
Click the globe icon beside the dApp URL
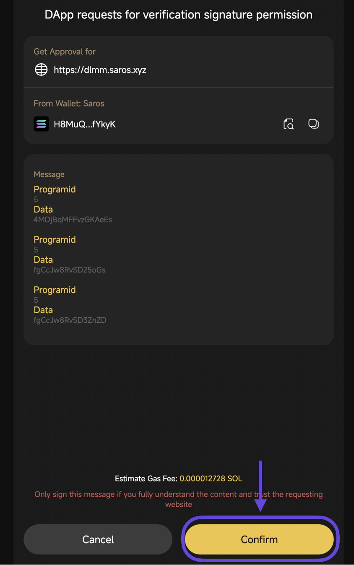pos(41,70)
